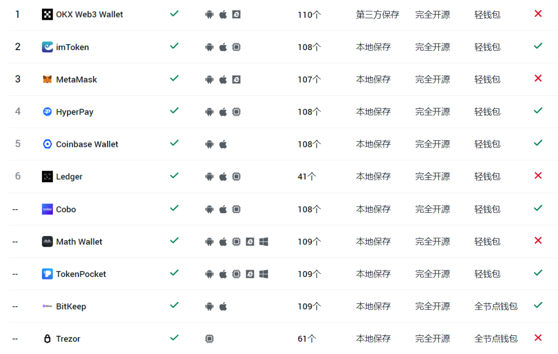Screen dimensions: 558x354
Task: Click the Android icon in the imToken row
Action: coord(209,47)
